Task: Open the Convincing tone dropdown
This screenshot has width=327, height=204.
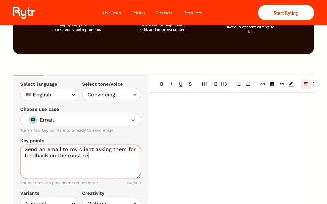Action: 111,95
